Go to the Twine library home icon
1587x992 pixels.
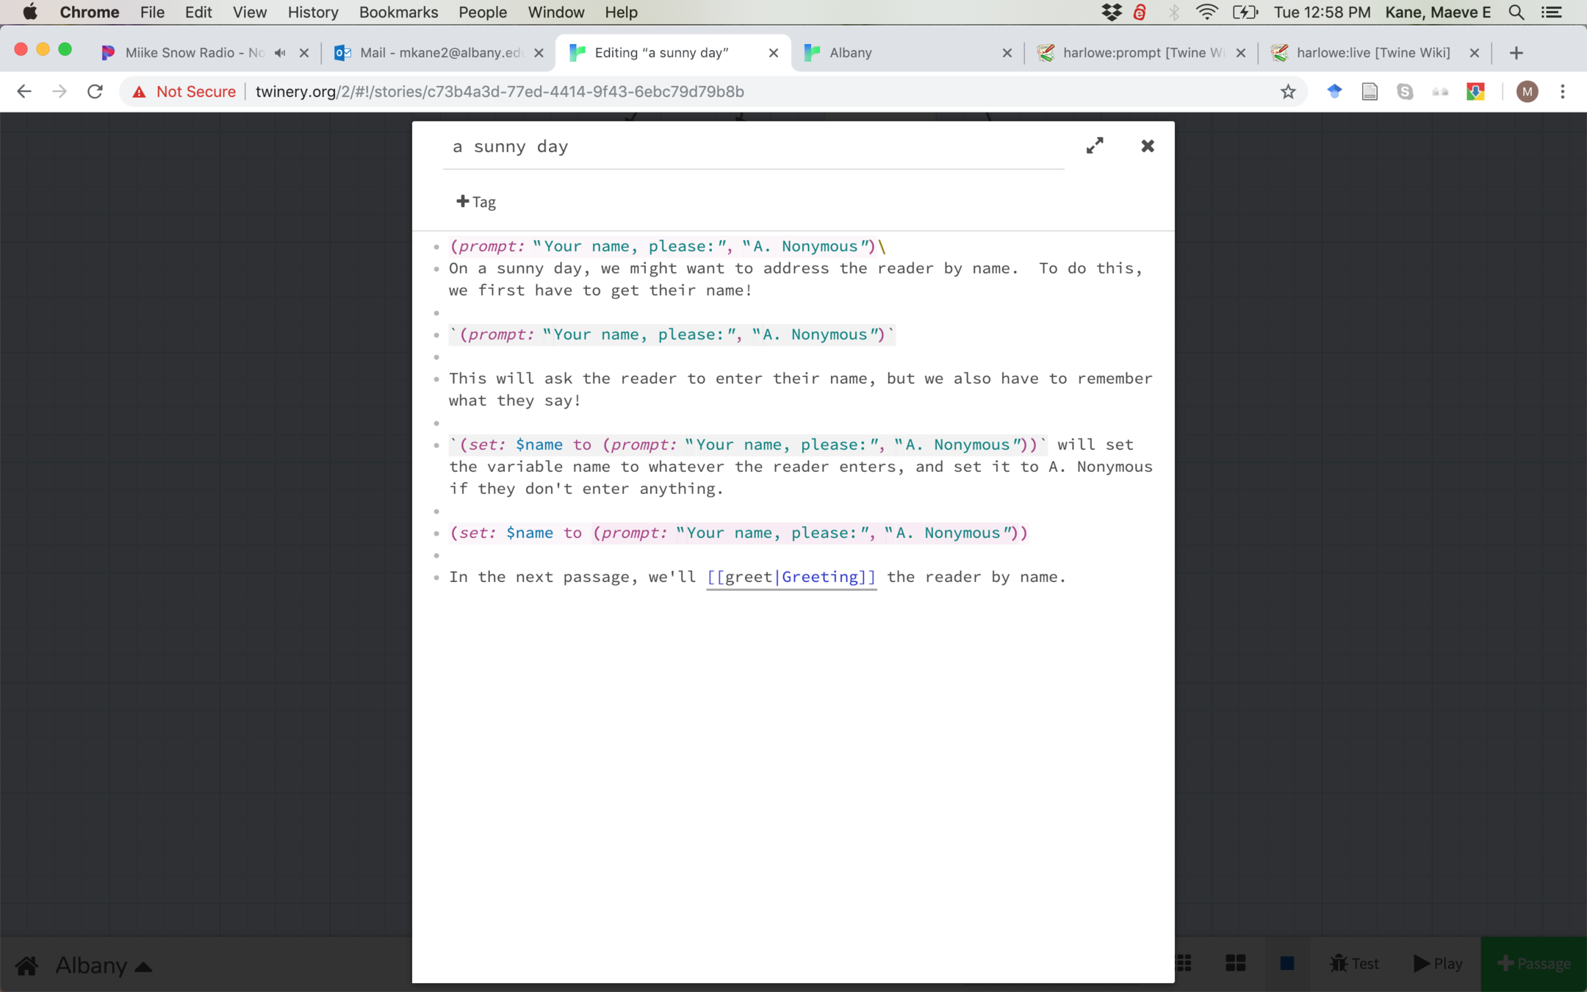(27, 965)
